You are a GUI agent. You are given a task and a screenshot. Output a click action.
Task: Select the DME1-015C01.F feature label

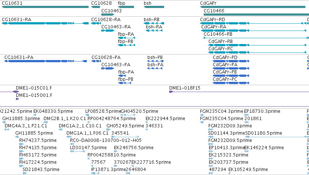tap(34, 88)
